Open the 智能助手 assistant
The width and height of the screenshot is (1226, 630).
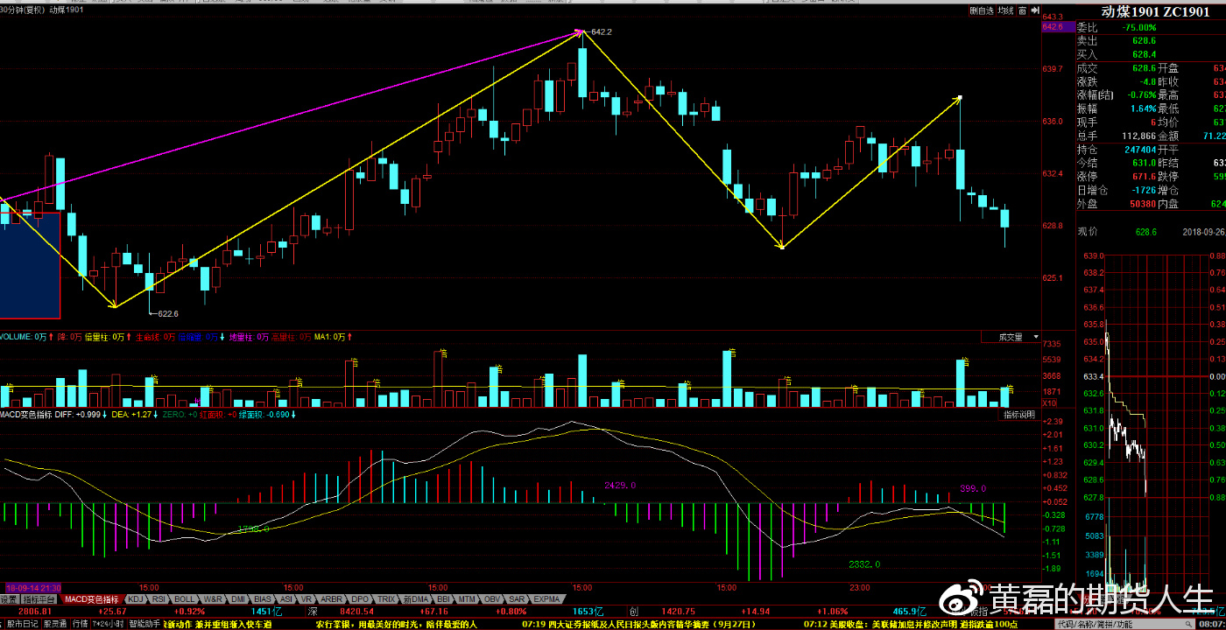point(143,624)
